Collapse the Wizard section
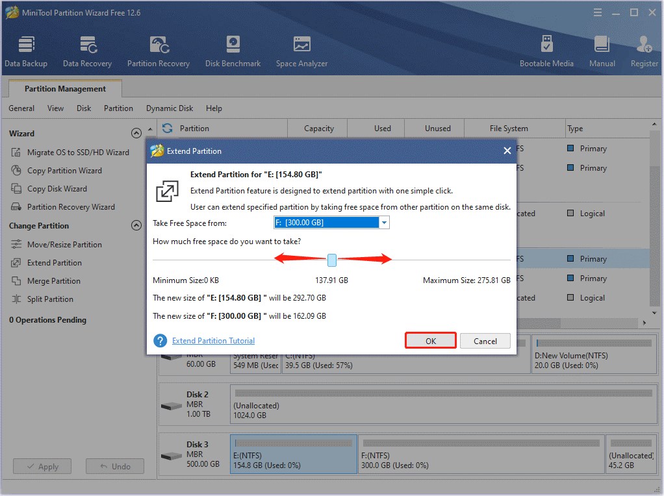Screen dimensions: 664x496 [136, 133]
